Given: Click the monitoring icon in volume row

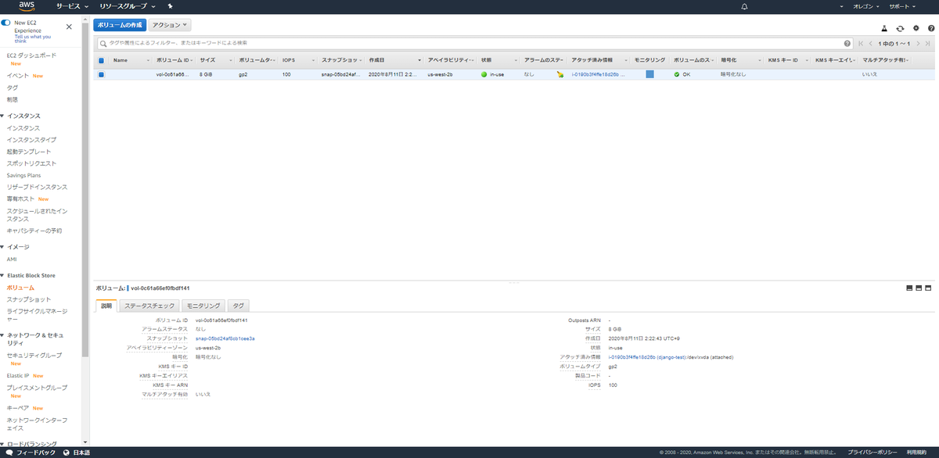Looking at the screenshot, I should (649, 74).
